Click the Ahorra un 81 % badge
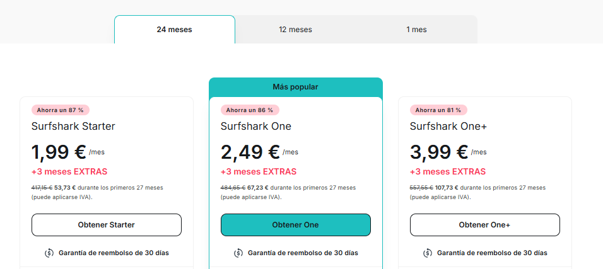 point(438,110)
